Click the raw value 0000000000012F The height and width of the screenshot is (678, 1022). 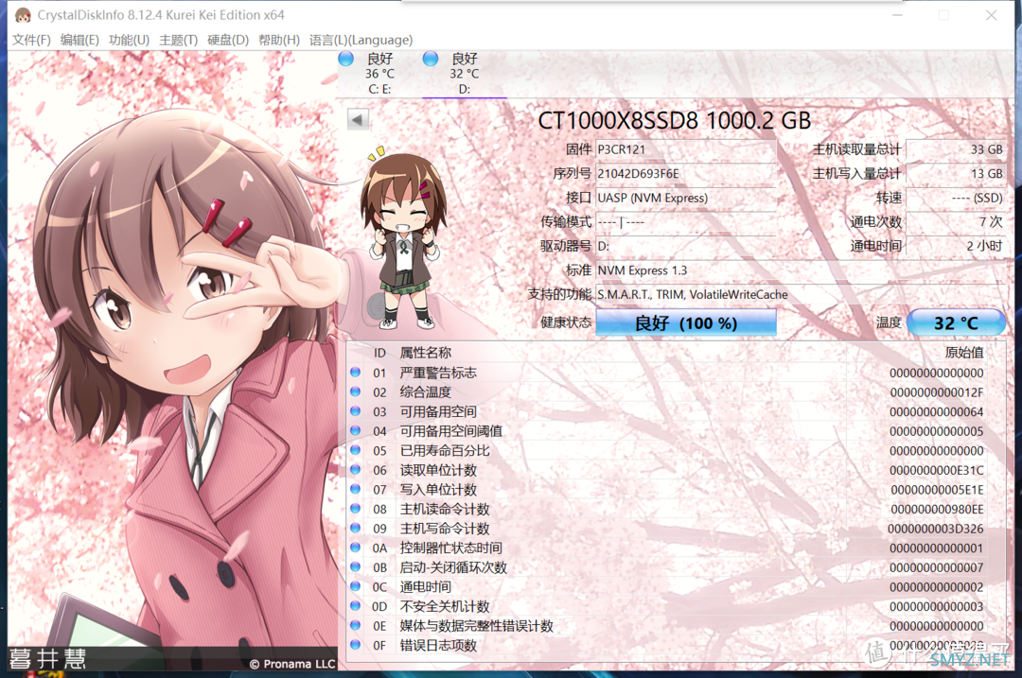[937, 392]
